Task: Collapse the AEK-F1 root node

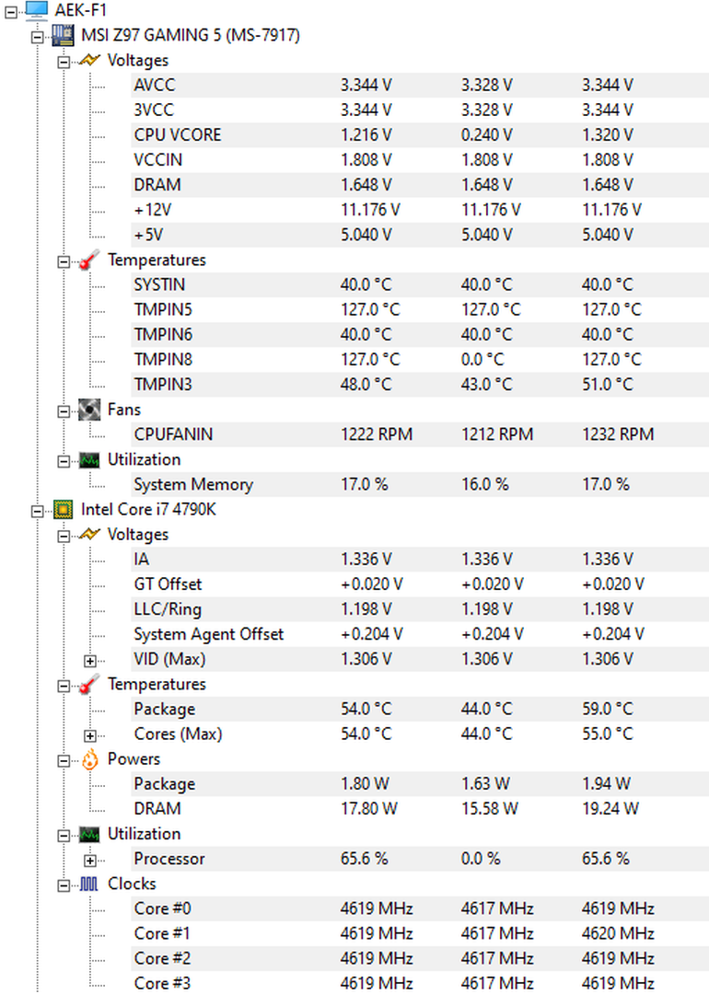Action: pos(11,11)
